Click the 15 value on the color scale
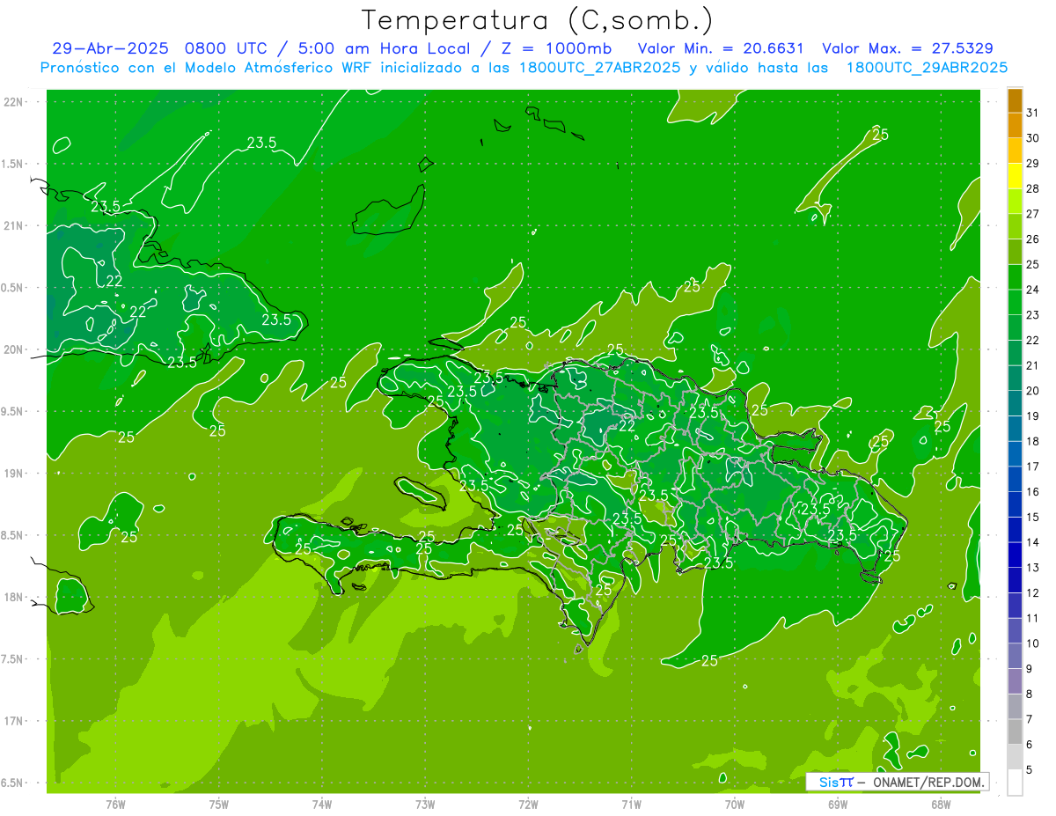The width and height of the screenshot is (1056, 816). 1032,518
